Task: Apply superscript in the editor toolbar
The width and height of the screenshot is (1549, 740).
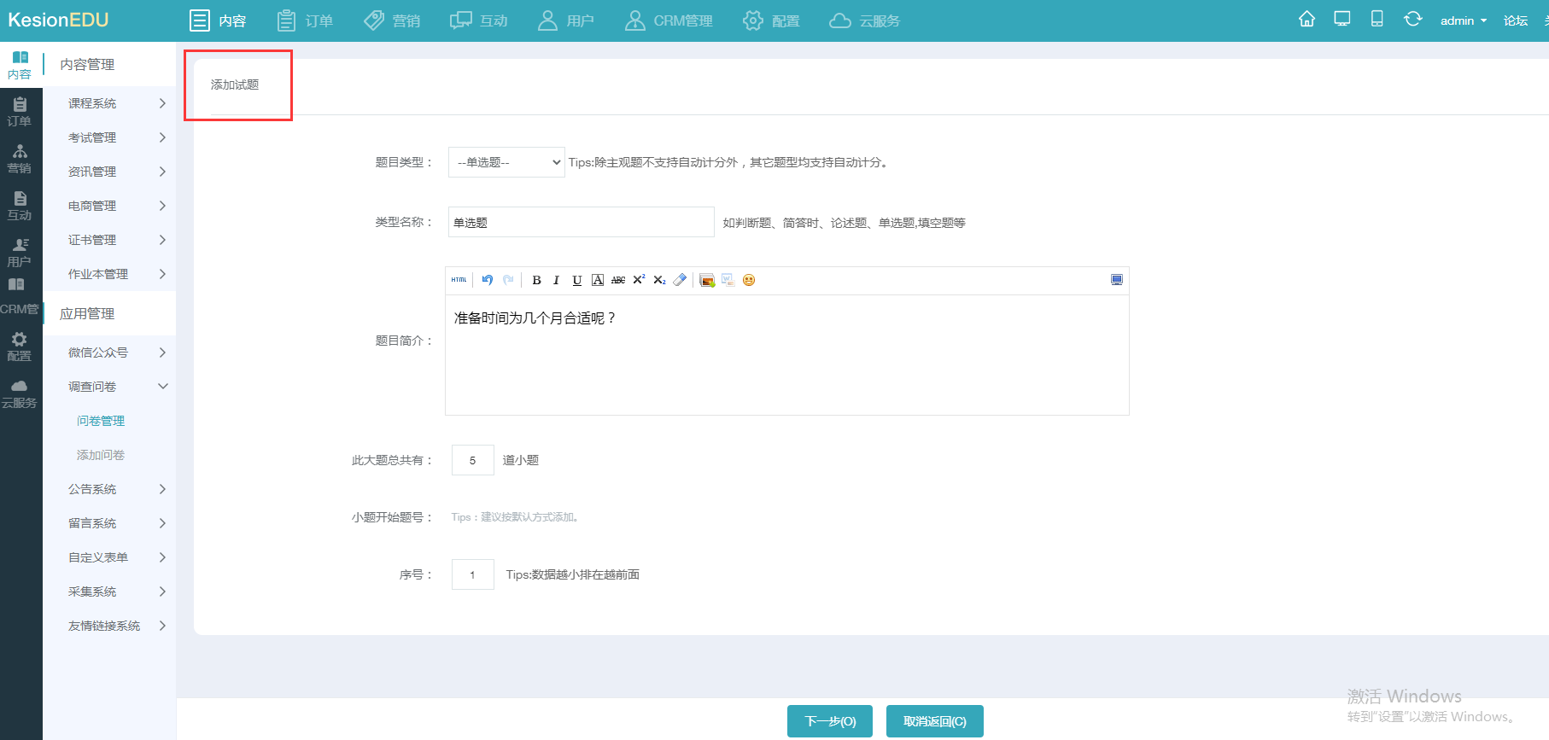Action: click(639, 280)
